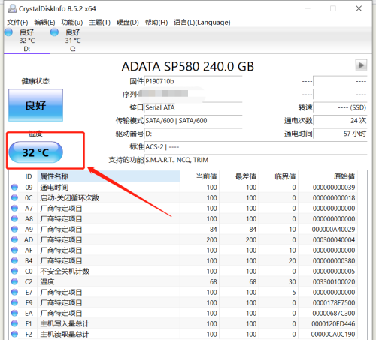This screenshot has height=340, width=376.
Task: Select the 温度 attribute name in row C2
Action: (47, 282)
